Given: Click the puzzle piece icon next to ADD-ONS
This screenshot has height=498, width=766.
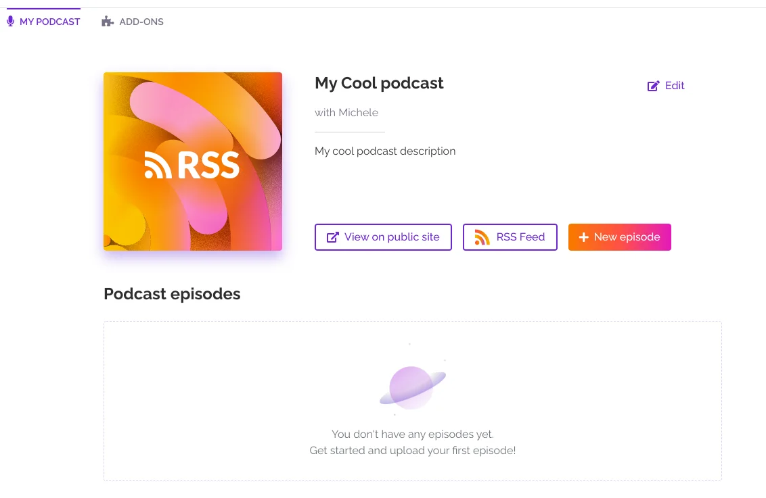Looking at the screenshot, I should point(107,21).
